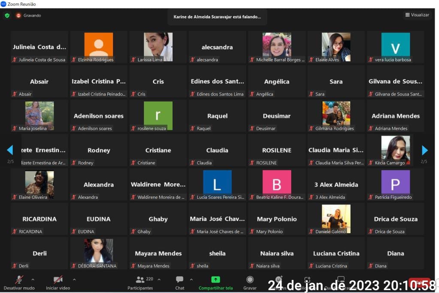Click the green encryption shield icon
The width and height of the screenshot is (439, 293).
[x=7, y=15]
